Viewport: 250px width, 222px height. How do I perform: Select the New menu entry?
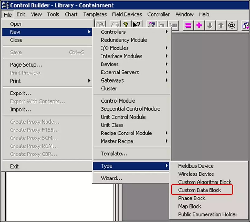pos(47,32)
